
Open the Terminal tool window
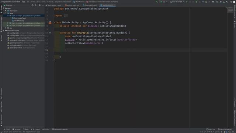[x=16, y=129]
